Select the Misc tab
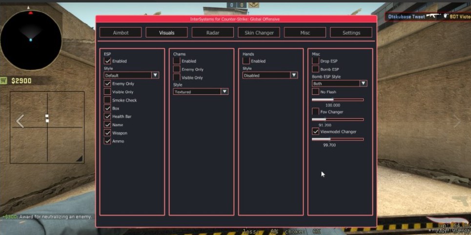Screen dimensions: 471x235 305,32
